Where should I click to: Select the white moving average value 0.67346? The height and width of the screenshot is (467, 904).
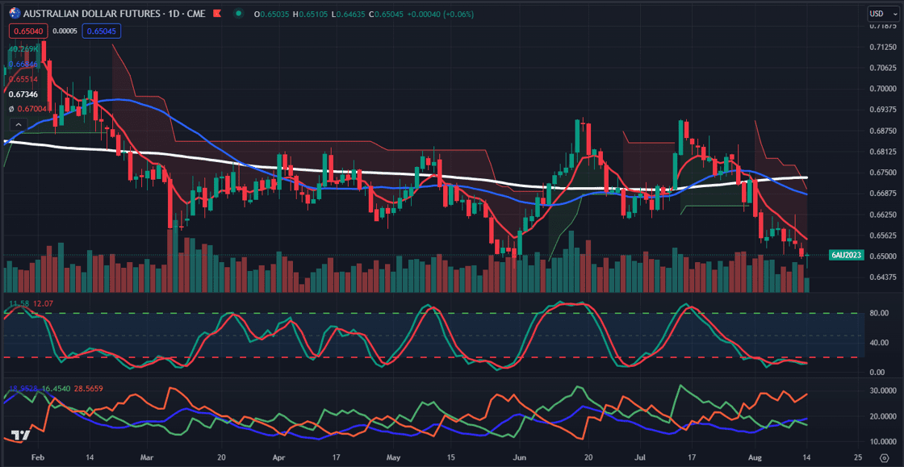coord(23,94)
